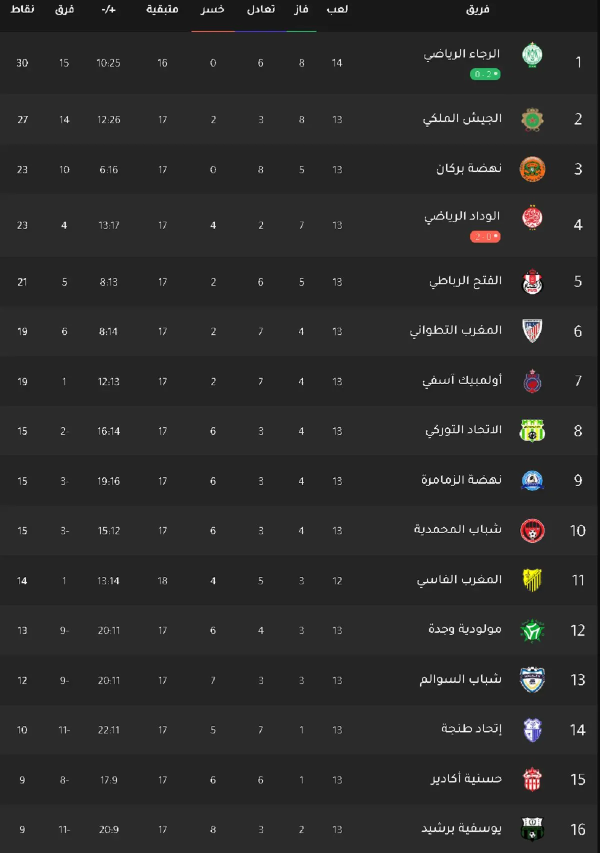Click the يوسفية برشيد team logo
Viewport: 600px width, 853px height.
(x=532, y=829)
